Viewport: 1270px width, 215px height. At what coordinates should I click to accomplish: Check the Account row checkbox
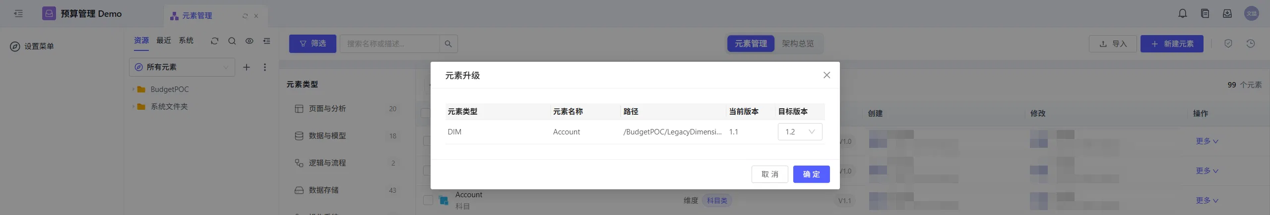pos(428,201)
